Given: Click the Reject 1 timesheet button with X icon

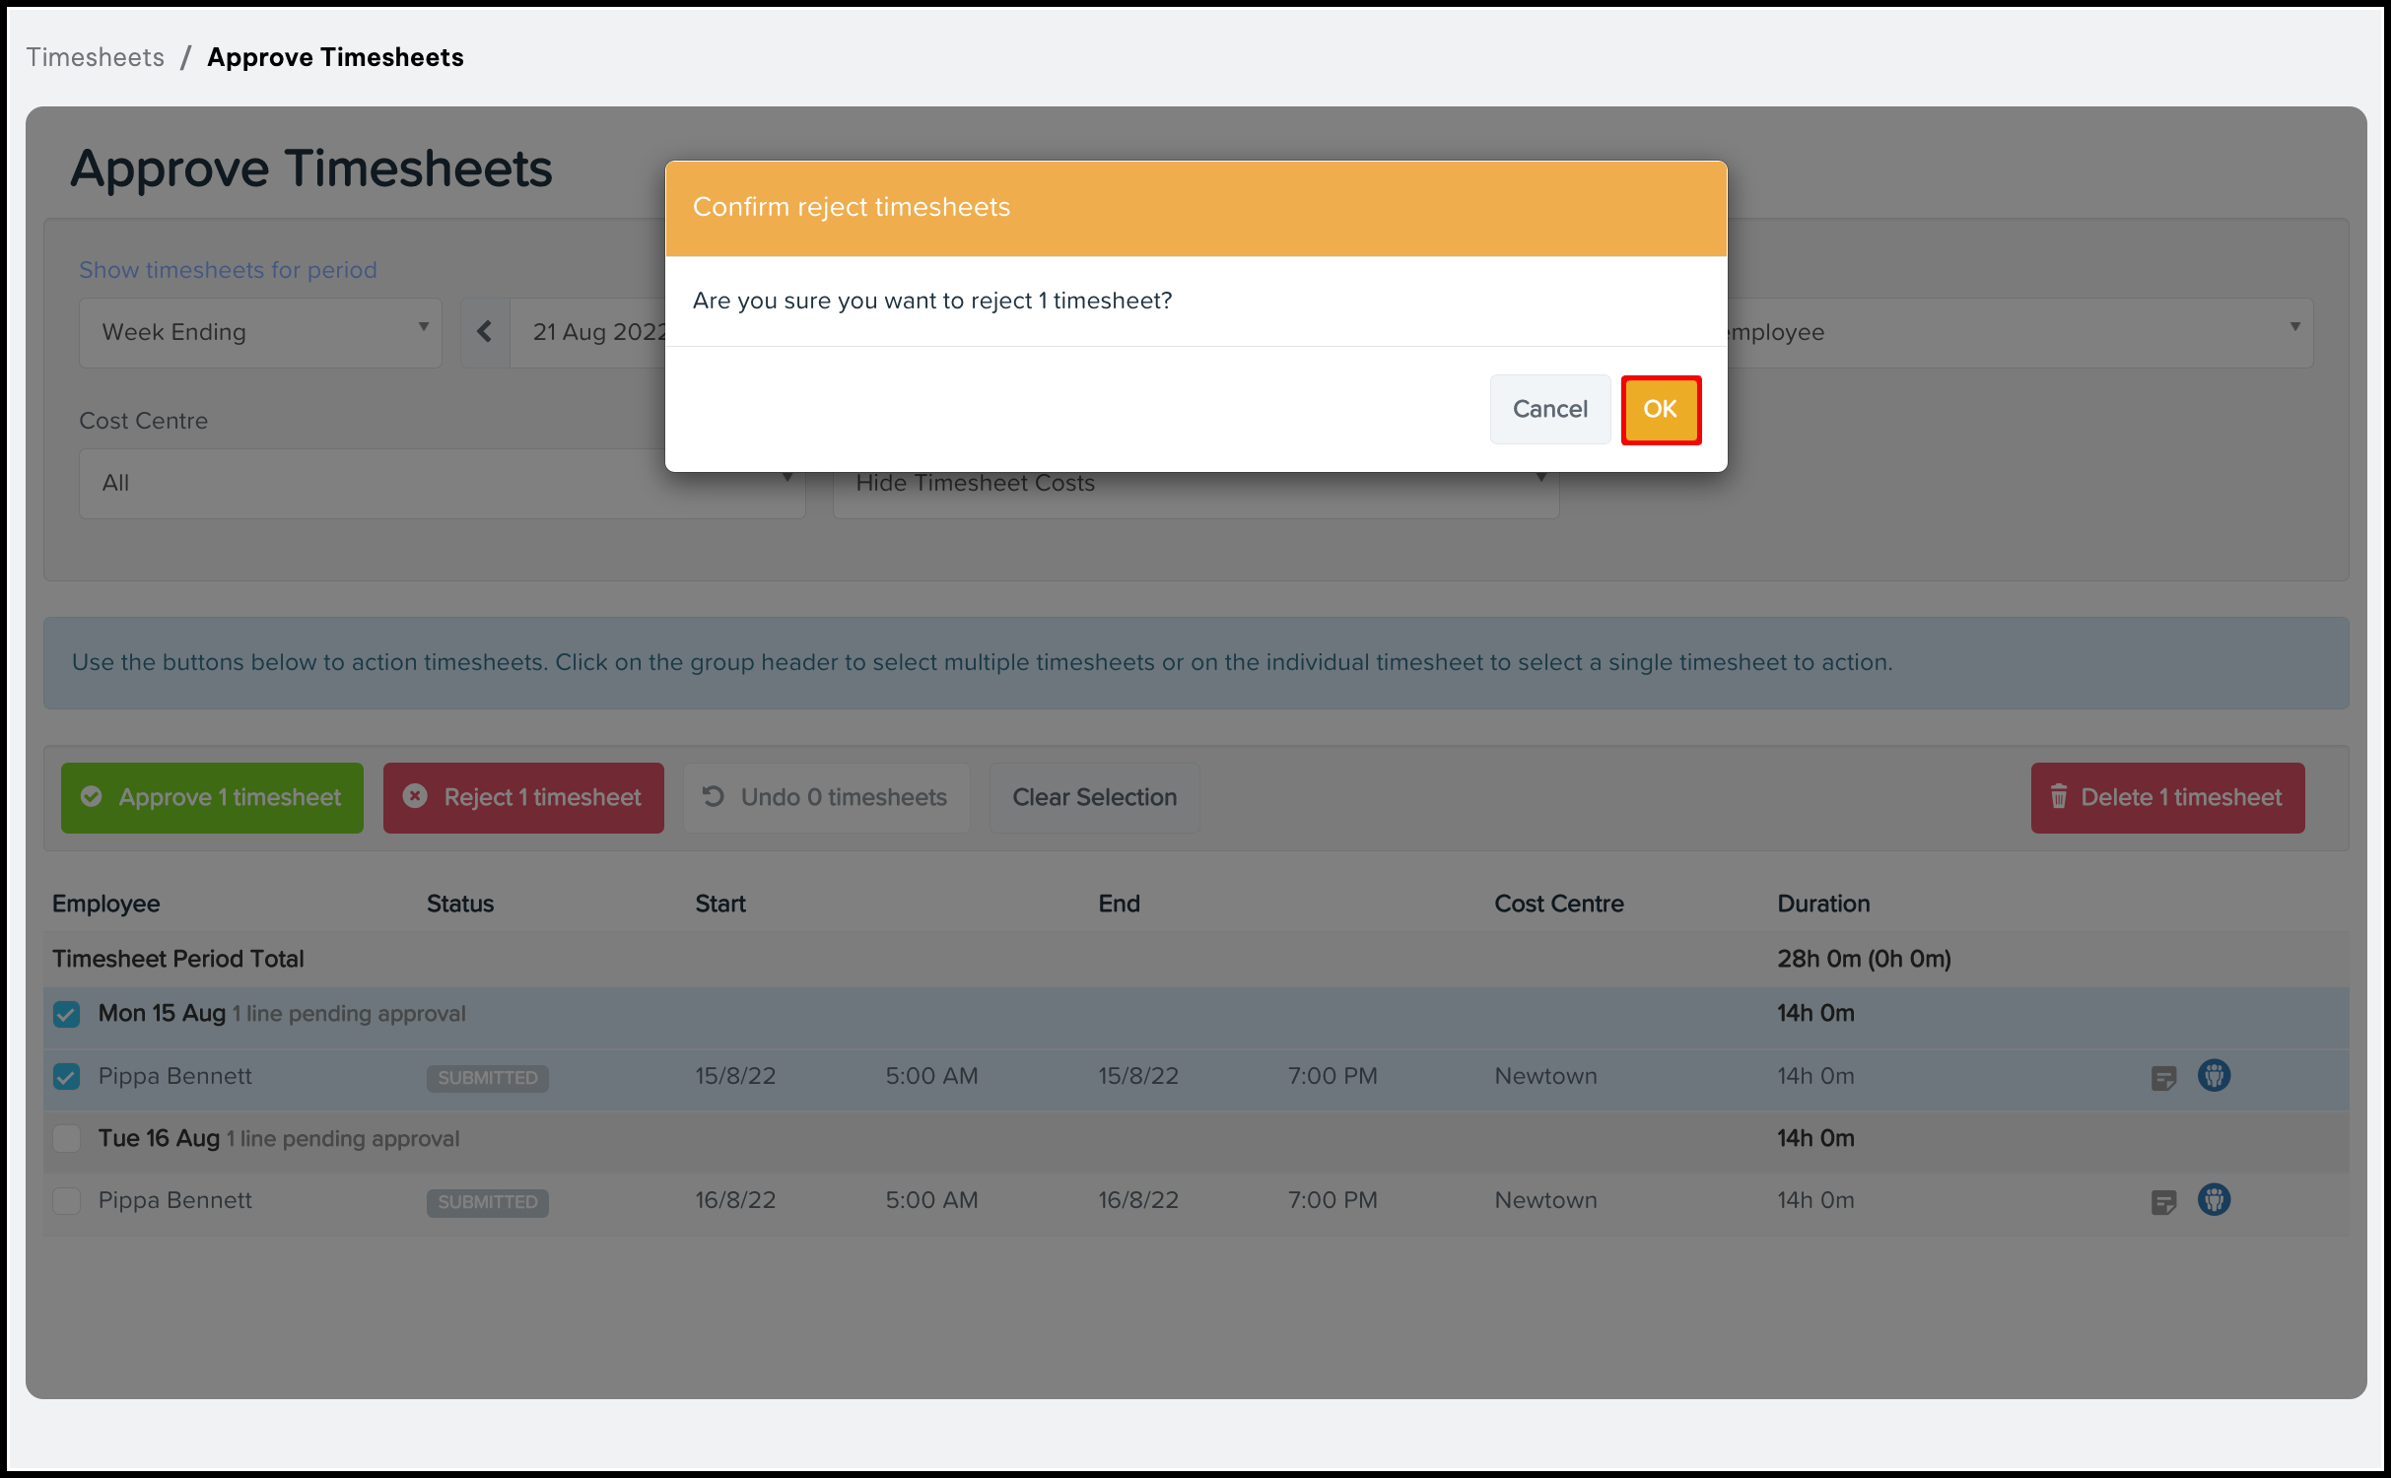Looking at the screenshot, I should point(523,797).
